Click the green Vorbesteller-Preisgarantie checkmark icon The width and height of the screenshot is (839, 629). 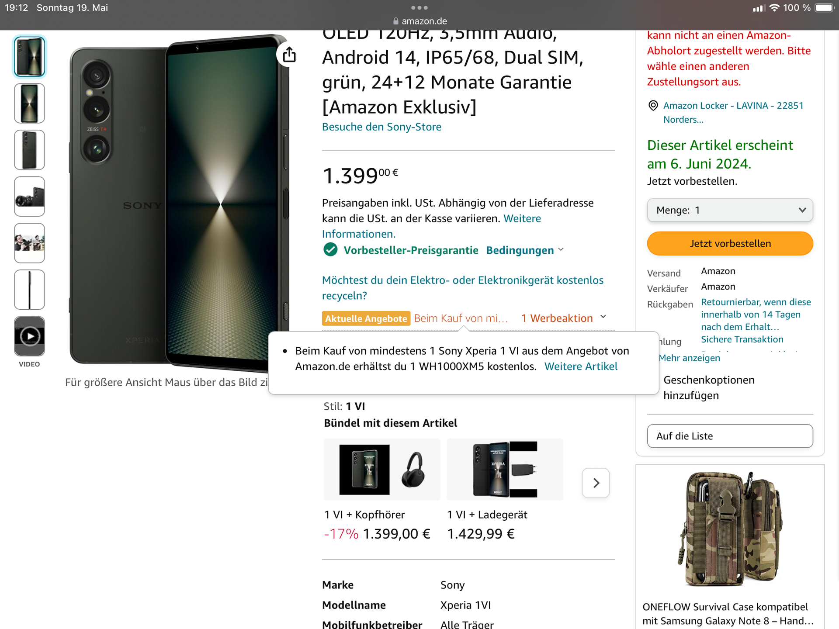330,250
